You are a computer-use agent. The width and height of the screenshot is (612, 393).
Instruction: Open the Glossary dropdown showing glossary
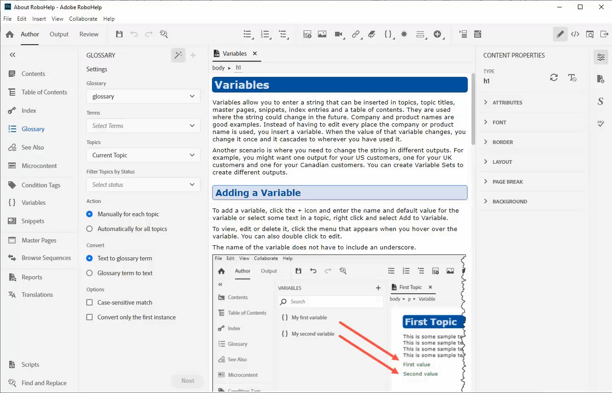coord(143,96)
